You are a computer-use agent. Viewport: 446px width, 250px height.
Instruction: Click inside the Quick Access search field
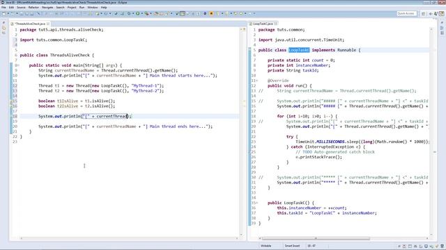point(407,13)
